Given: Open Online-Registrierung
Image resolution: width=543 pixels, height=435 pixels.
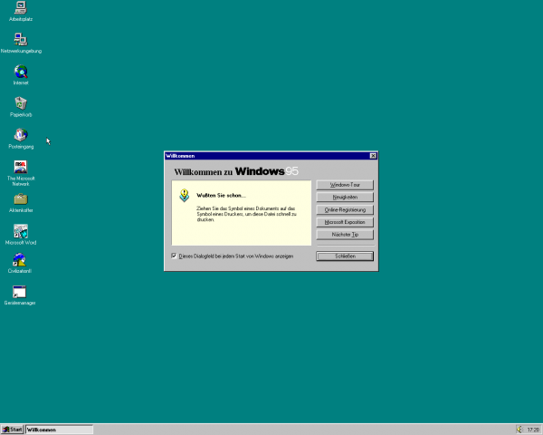Looking at the screenshot, I should coord(345,210).
